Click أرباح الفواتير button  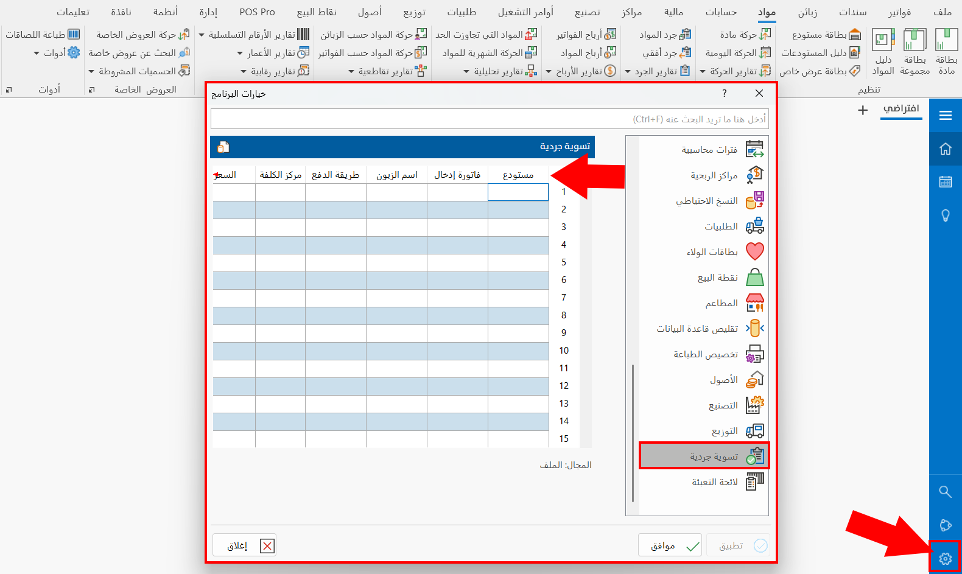tap(586, 35)
